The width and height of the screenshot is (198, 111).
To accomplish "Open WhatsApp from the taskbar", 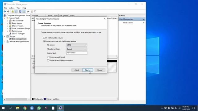I will tap(39, 108).
